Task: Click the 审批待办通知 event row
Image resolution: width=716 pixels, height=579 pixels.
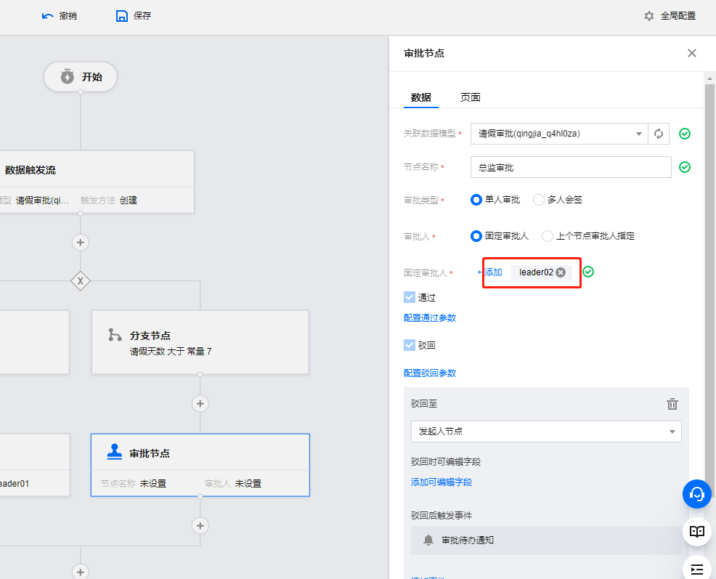Action: coord(546,540)
